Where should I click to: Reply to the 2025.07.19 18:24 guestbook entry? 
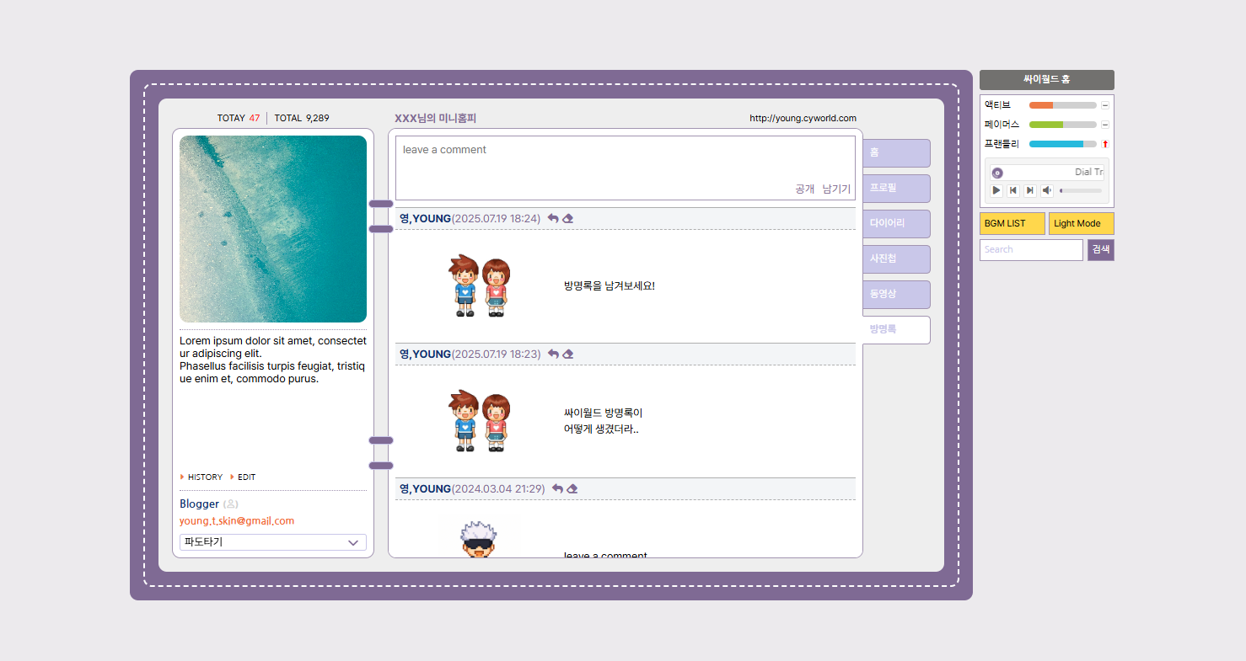[553, 218]
